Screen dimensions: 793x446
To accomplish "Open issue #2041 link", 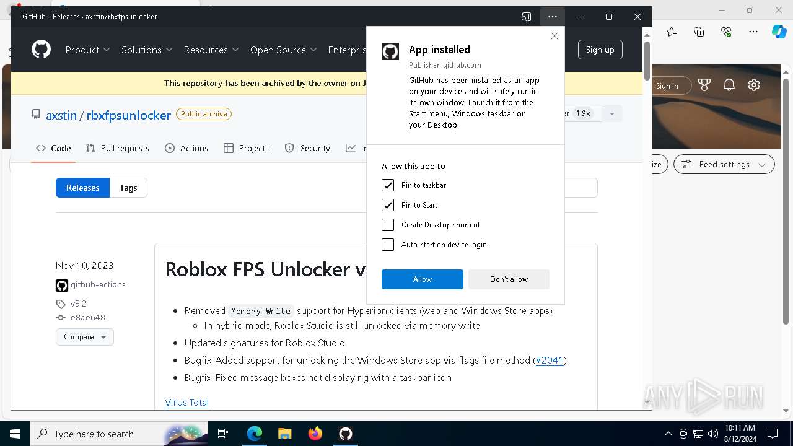I will pyautogui.click(x=549, y=360).
